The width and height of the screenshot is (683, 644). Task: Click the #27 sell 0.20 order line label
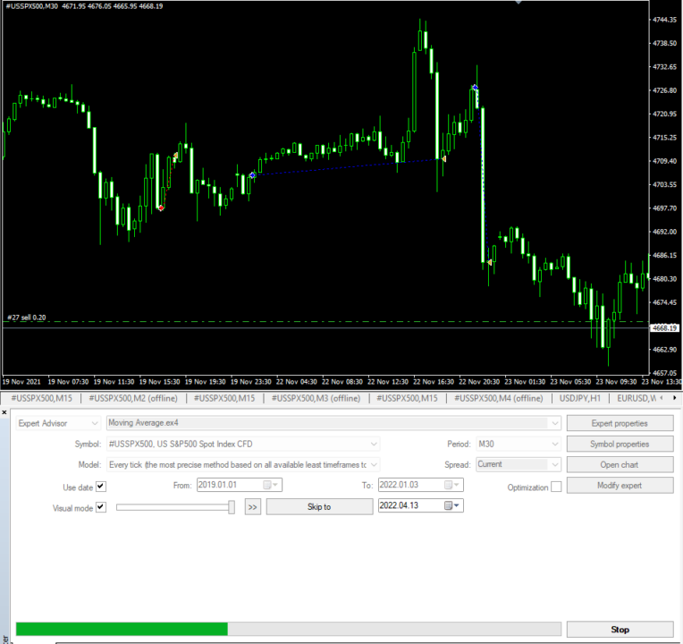pos(27,318)
